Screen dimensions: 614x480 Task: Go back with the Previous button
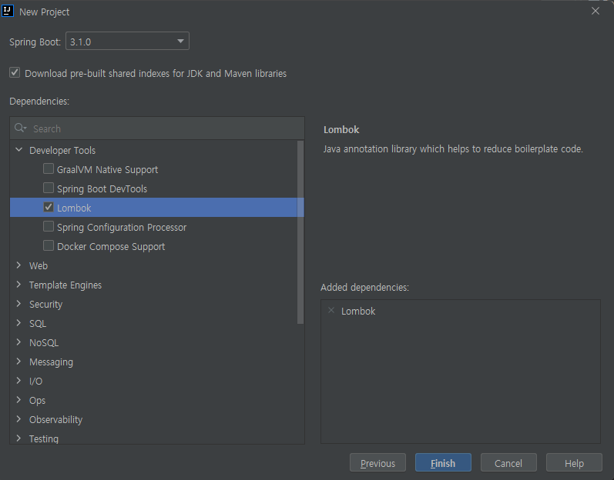377,463
